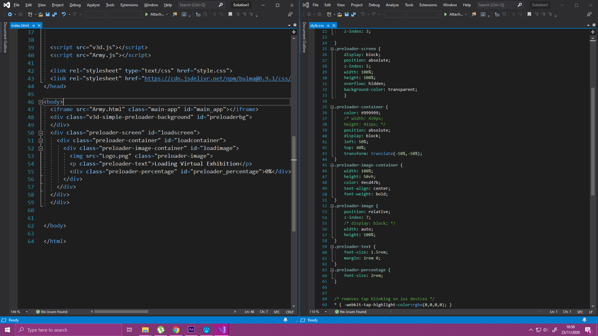
Task: Click notifications bell in right status bar
Action: coord(584,320)
